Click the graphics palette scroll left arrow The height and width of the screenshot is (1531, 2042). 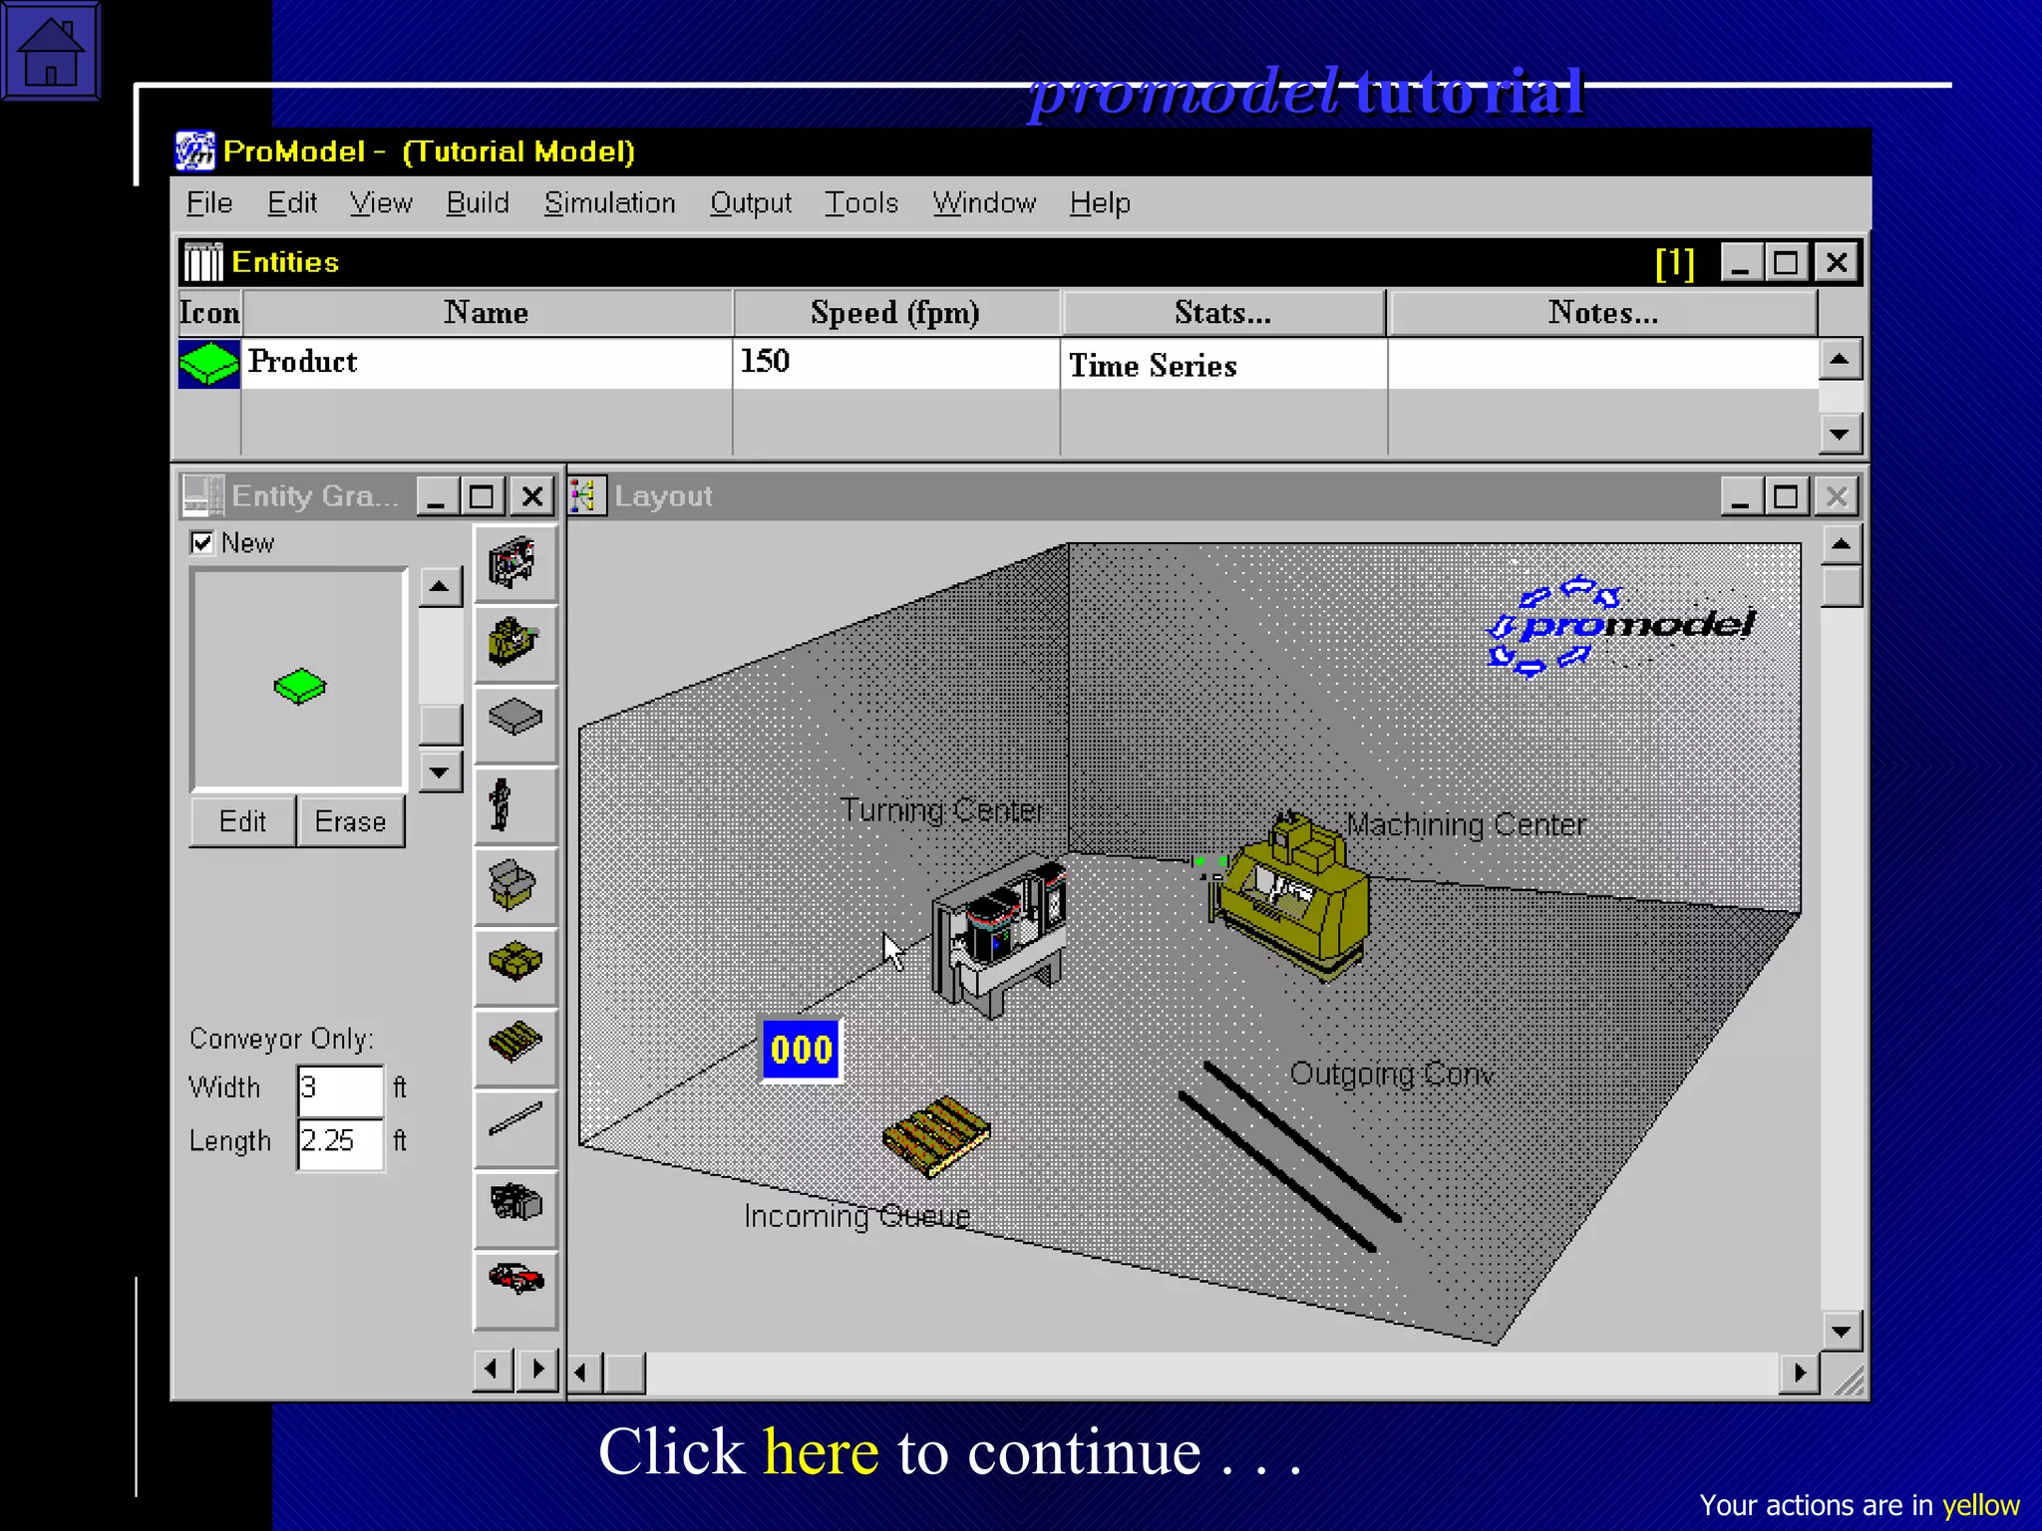(493, 1370)
